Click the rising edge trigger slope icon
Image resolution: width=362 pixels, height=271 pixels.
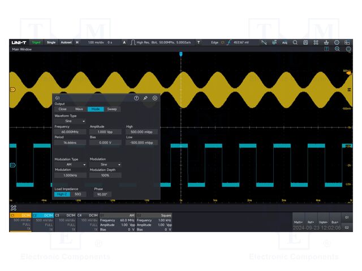pos(229,42)
